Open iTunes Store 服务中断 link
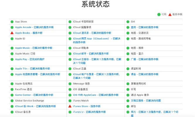Image resolution: width=195 pixels, height=117 pixels. (87, 106)
